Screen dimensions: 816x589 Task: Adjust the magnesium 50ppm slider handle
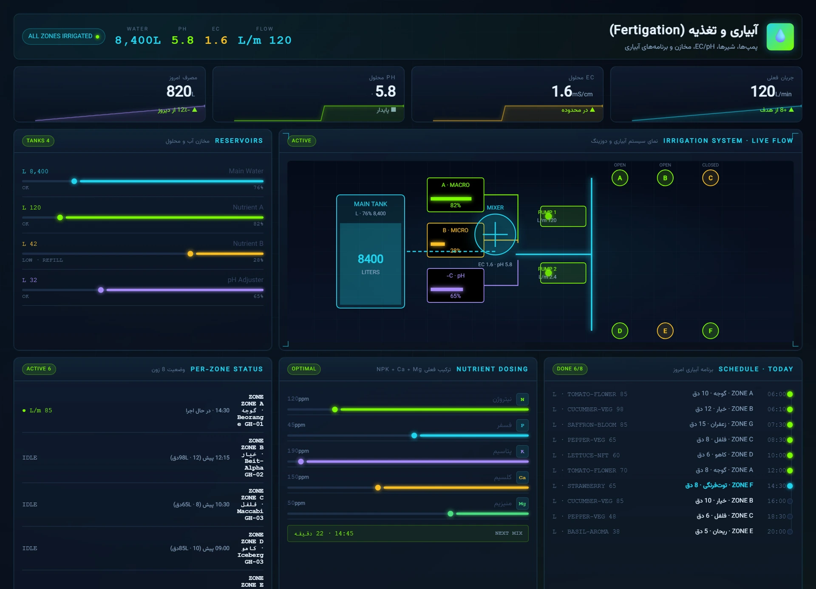(450, 514)
